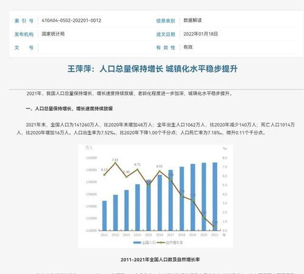This screenshot has height=274, width=304.
Task: Click the 自然增长率 legend label
Action: point(174,242)
